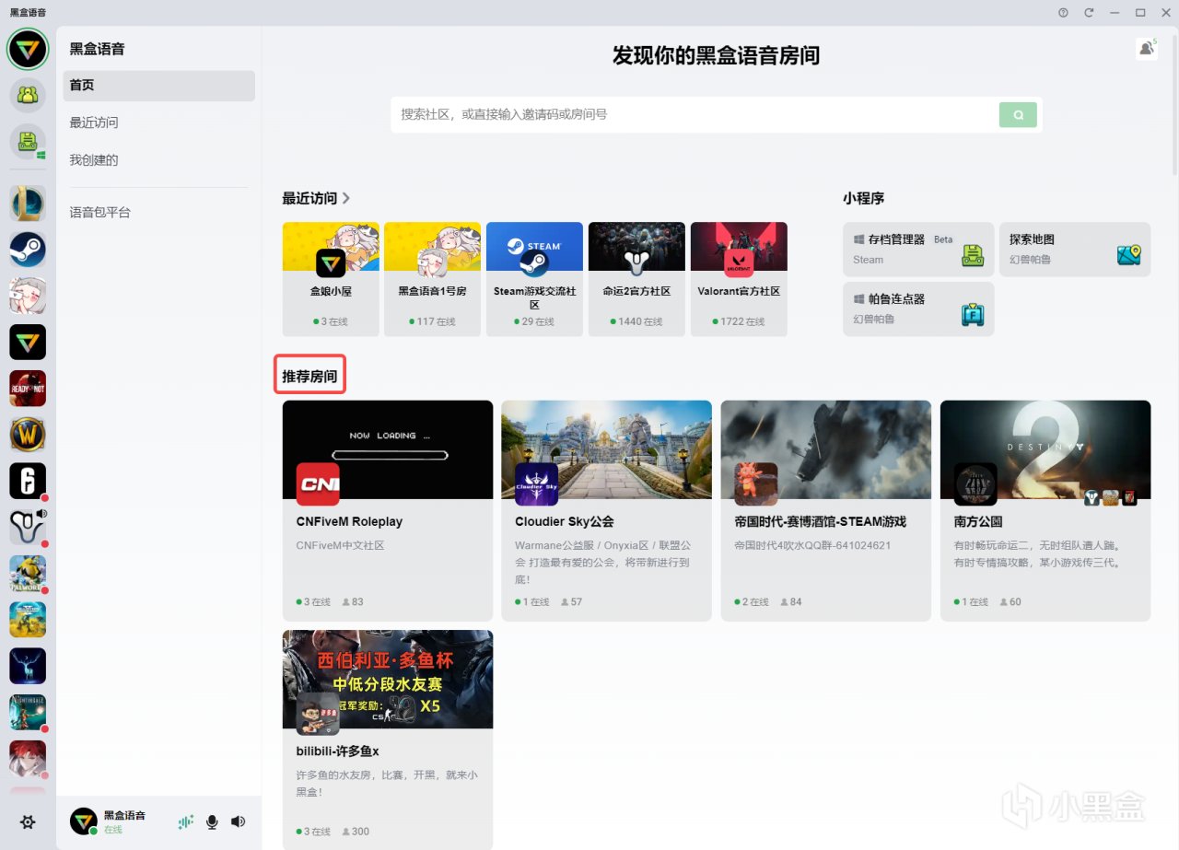Select the Nightingale server icon
Screen dimensions: 1179x850
(28, 713)
